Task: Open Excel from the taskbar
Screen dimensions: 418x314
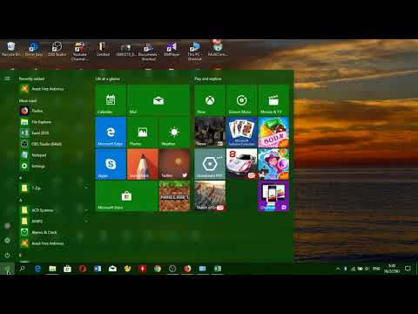Action: tap(218, 269)
